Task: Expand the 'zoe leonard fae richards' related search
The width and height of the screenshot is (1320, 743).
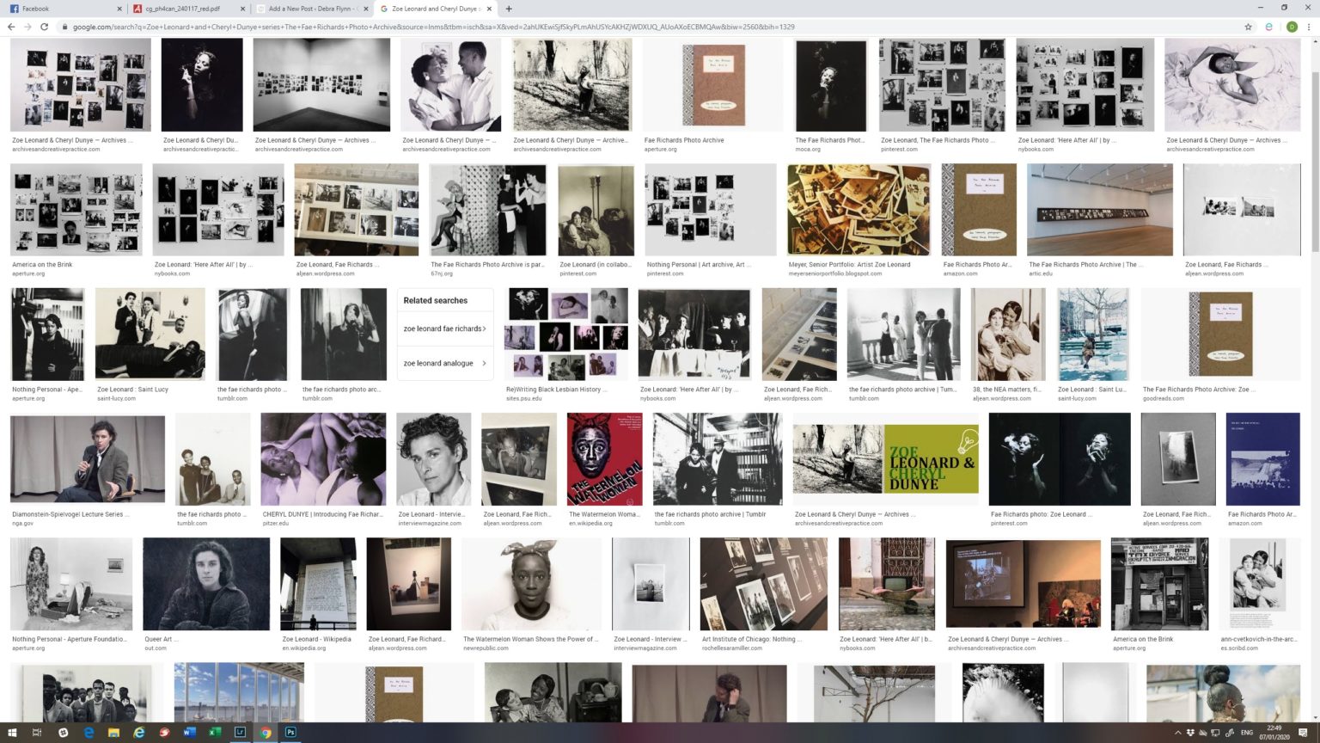Action: click(442, 328)
